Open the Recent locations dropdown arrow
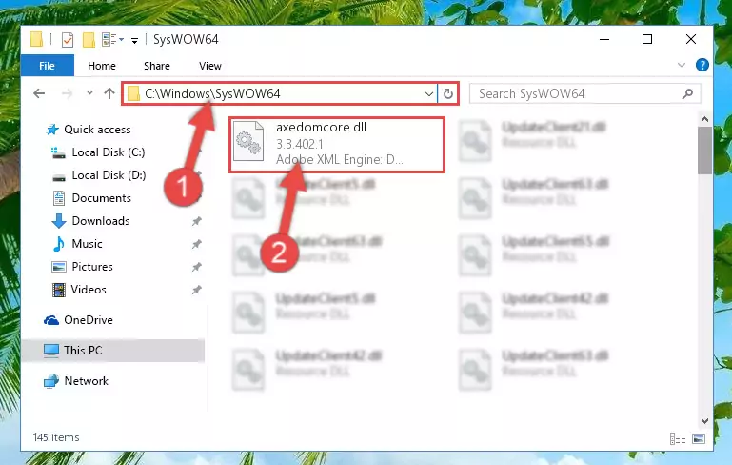This screenshot has width=732, height=465. point(89,93)
